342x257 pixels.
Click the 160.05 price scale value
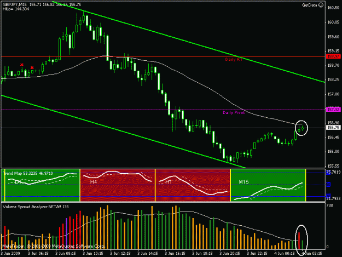pyautogui.click(x=333, y=22)
